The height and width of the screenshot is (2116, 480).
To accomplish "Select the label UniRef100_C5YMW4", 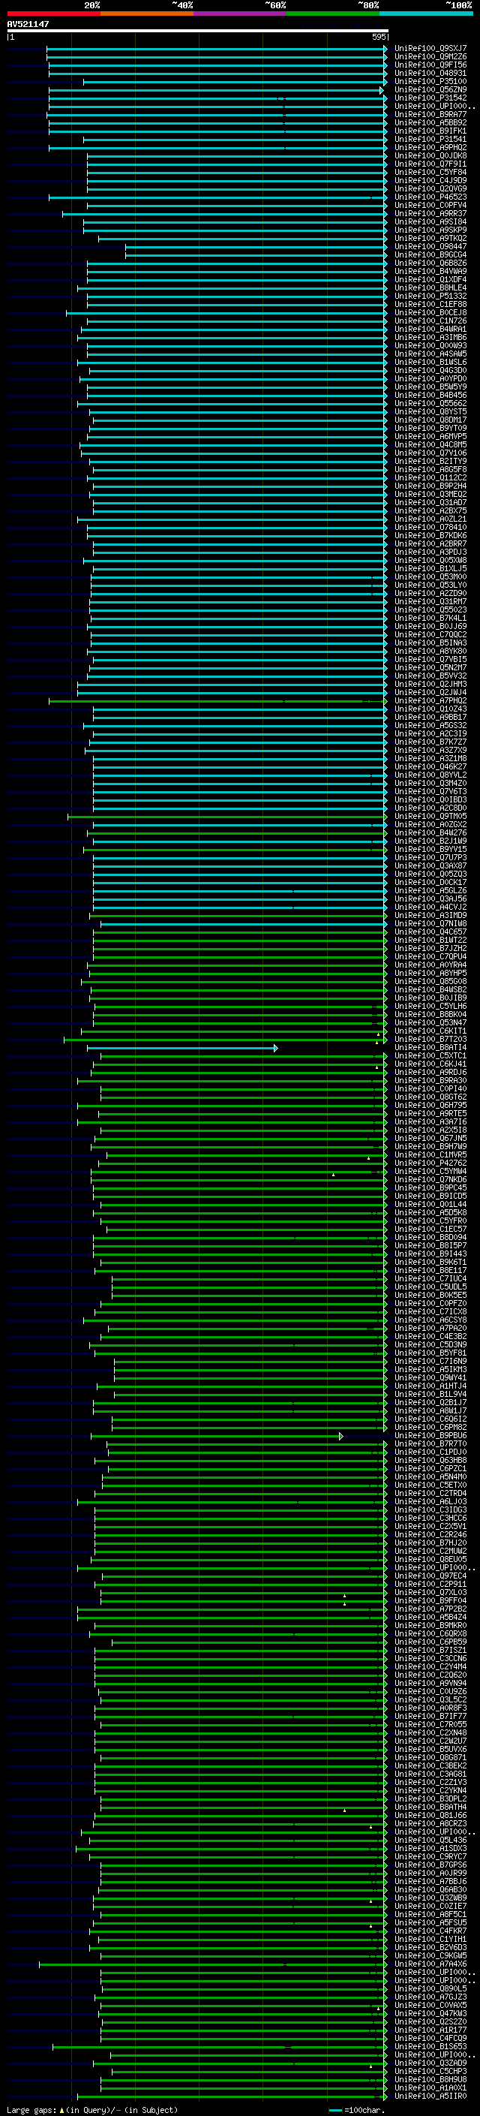I will click(x=430, y=1172).
